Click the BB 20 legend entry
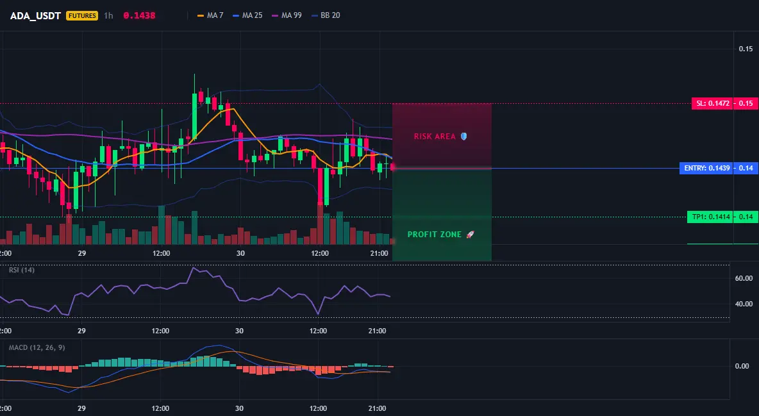 click(x=326, y=15)
